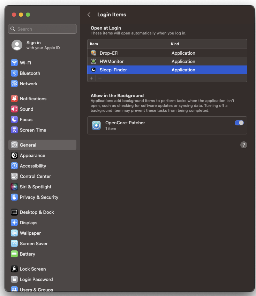Close the window with red button
The width and height of the screenshot is (256, 296).
[14, 15]
